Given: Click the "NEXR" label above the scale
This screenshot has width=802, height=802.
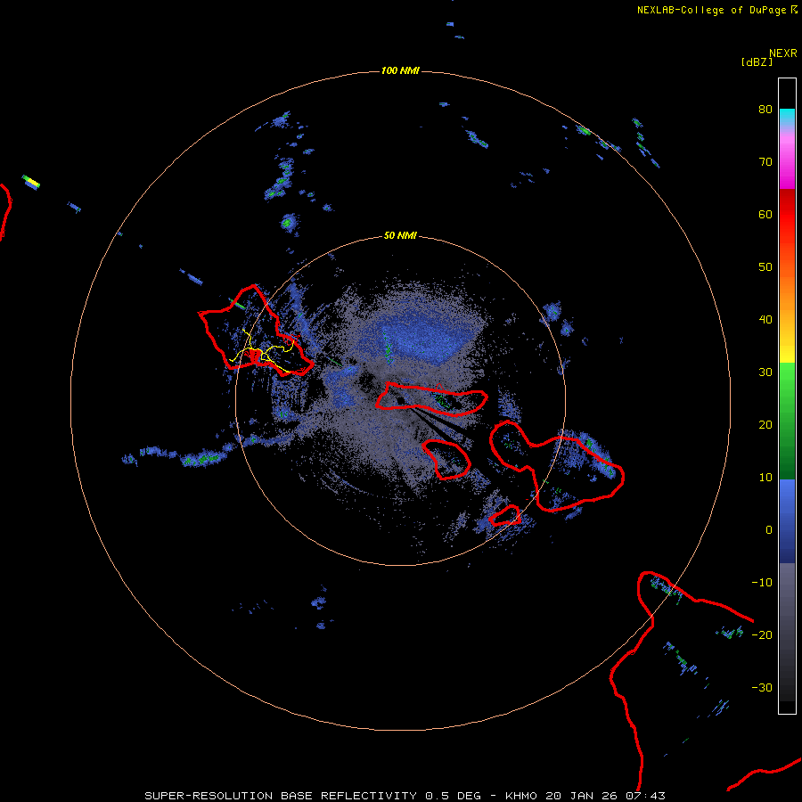Looking at the screenshot, I should 782,53.
